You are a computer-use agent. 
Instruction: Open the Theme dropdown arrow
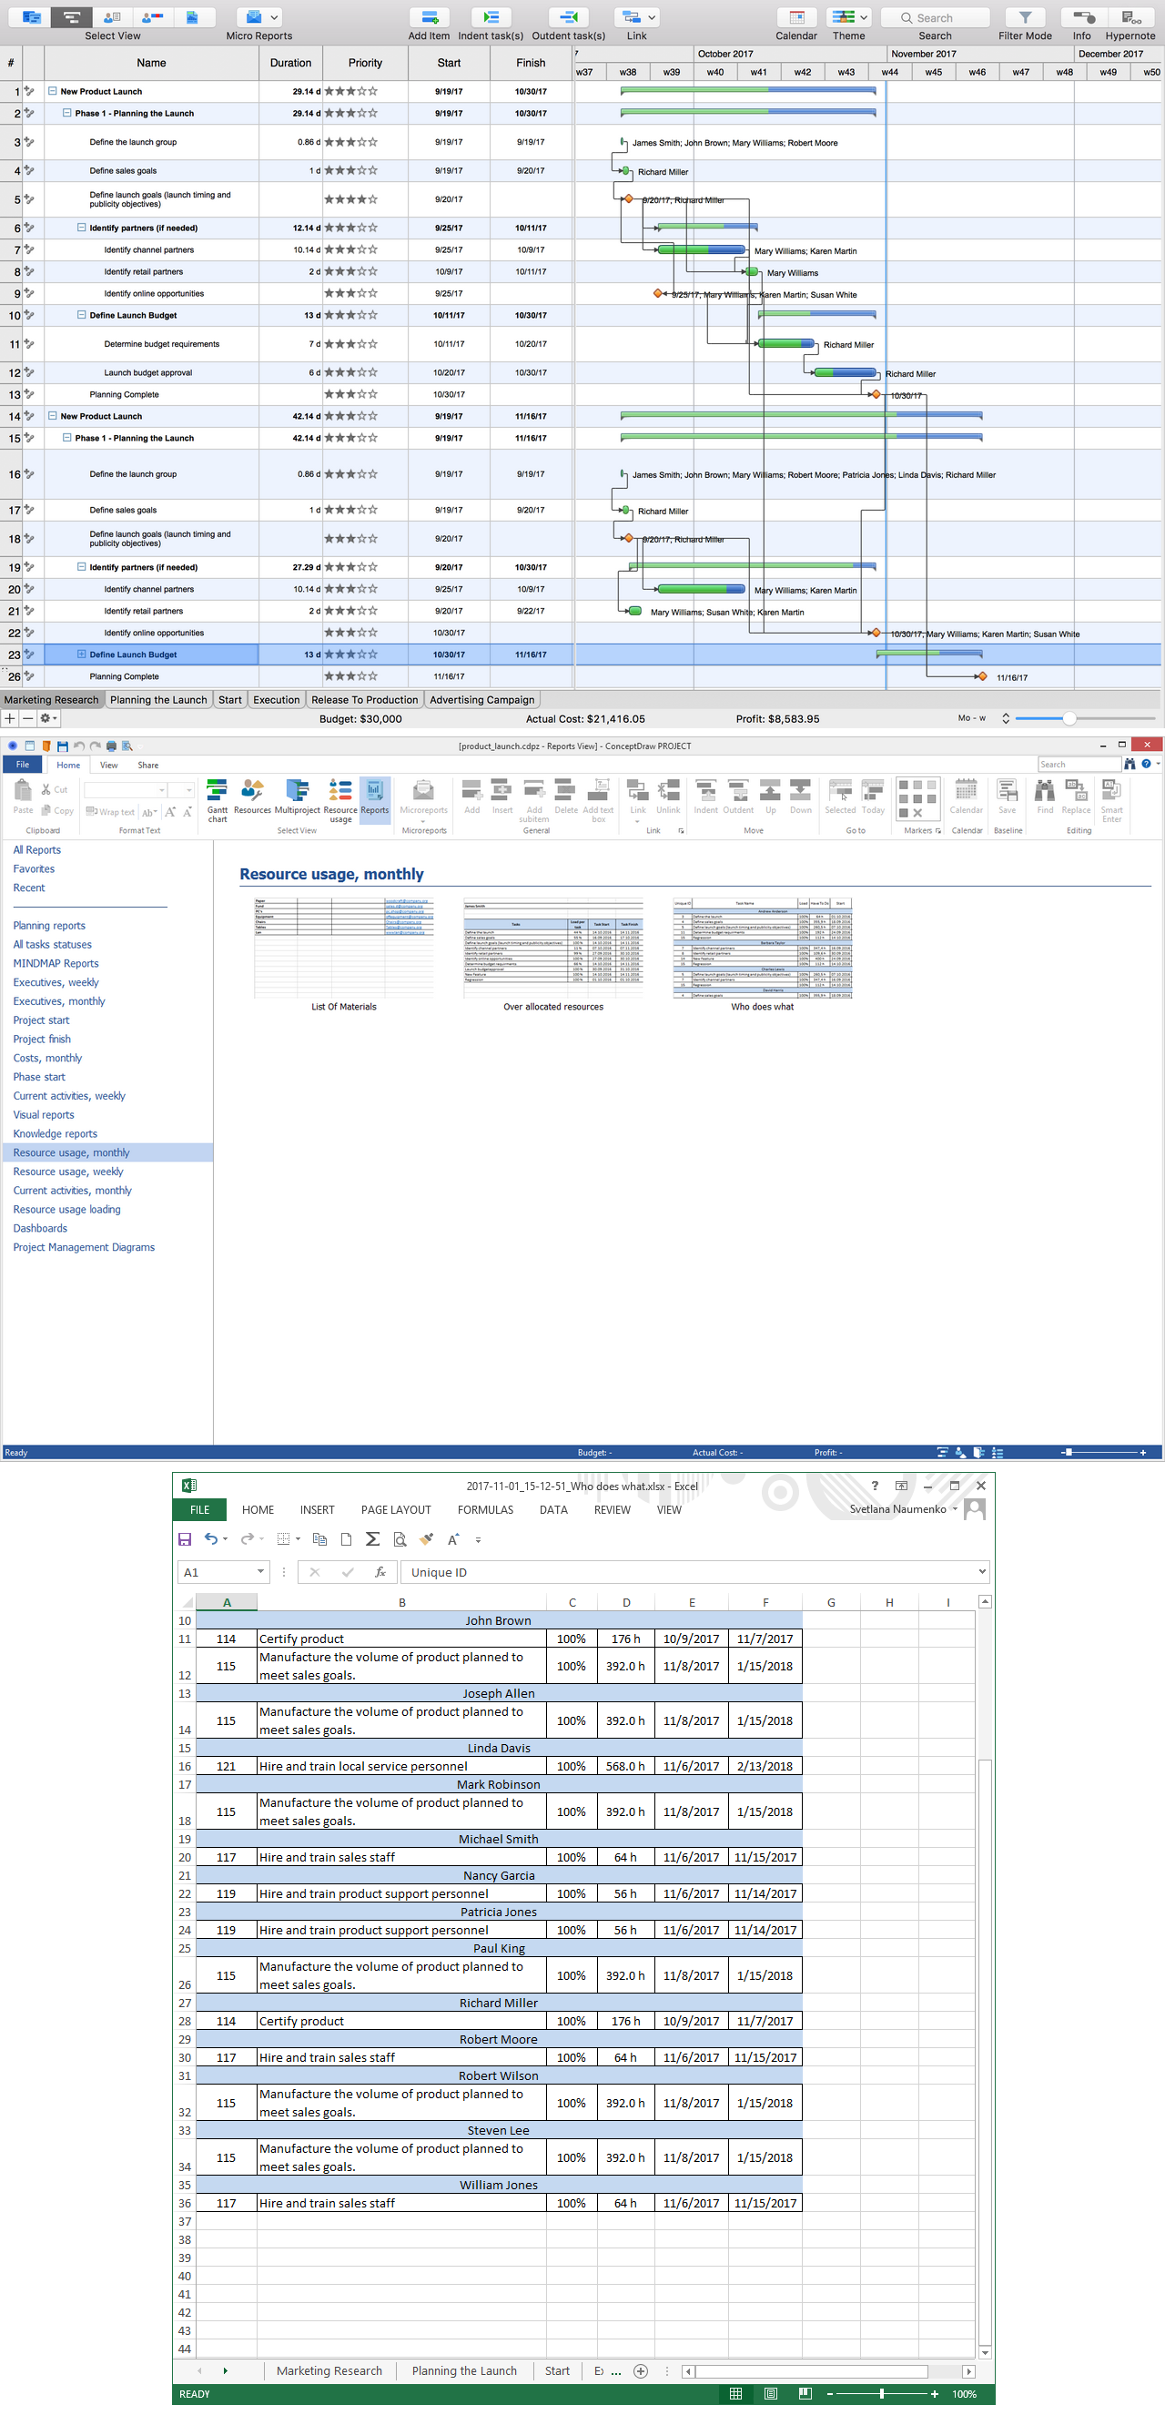(863, 17)
